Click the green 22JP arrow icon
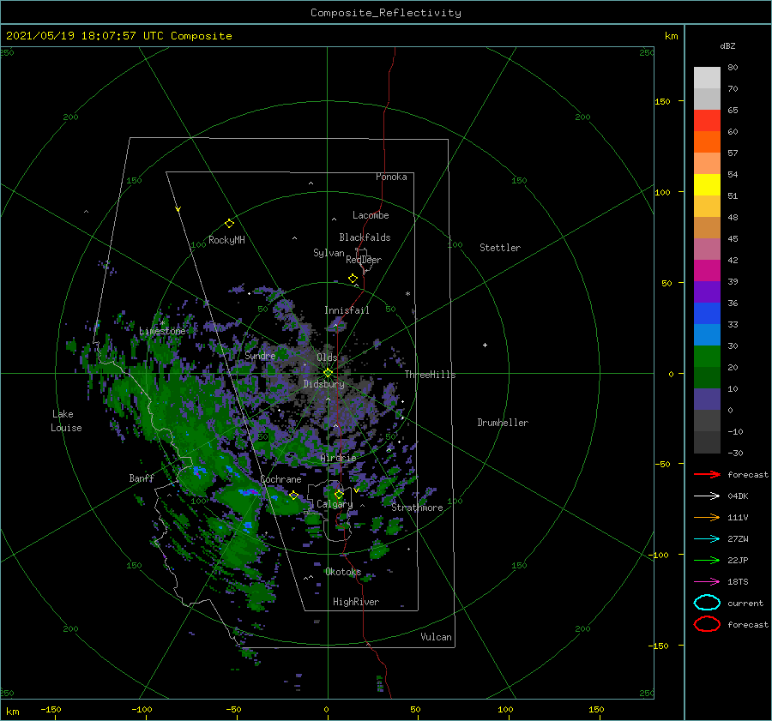 707,560
